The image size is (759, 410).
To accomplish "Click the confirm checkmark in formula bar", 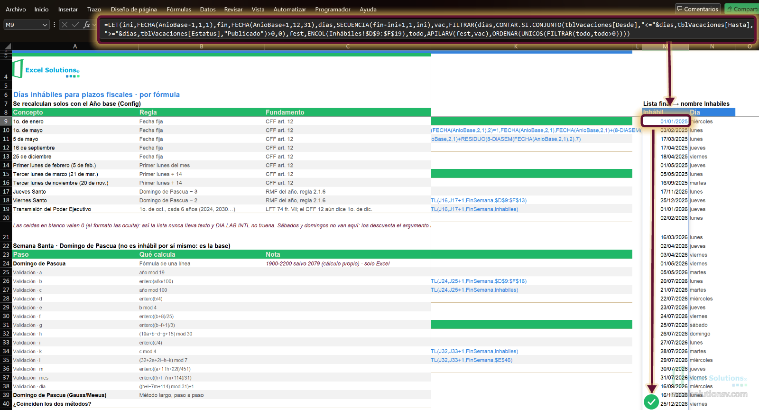I will pyautogui.click(x=75, y=25).
